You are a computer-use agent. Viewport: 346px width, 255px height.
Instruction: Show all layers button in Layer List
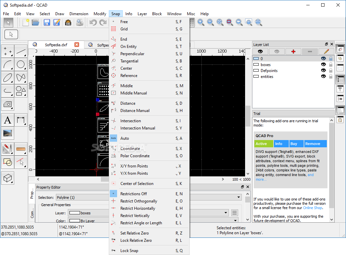click(x=260, y=52)
